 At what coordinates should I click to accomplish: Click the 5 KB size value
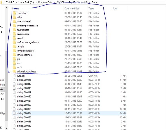[x=123, y=101]
